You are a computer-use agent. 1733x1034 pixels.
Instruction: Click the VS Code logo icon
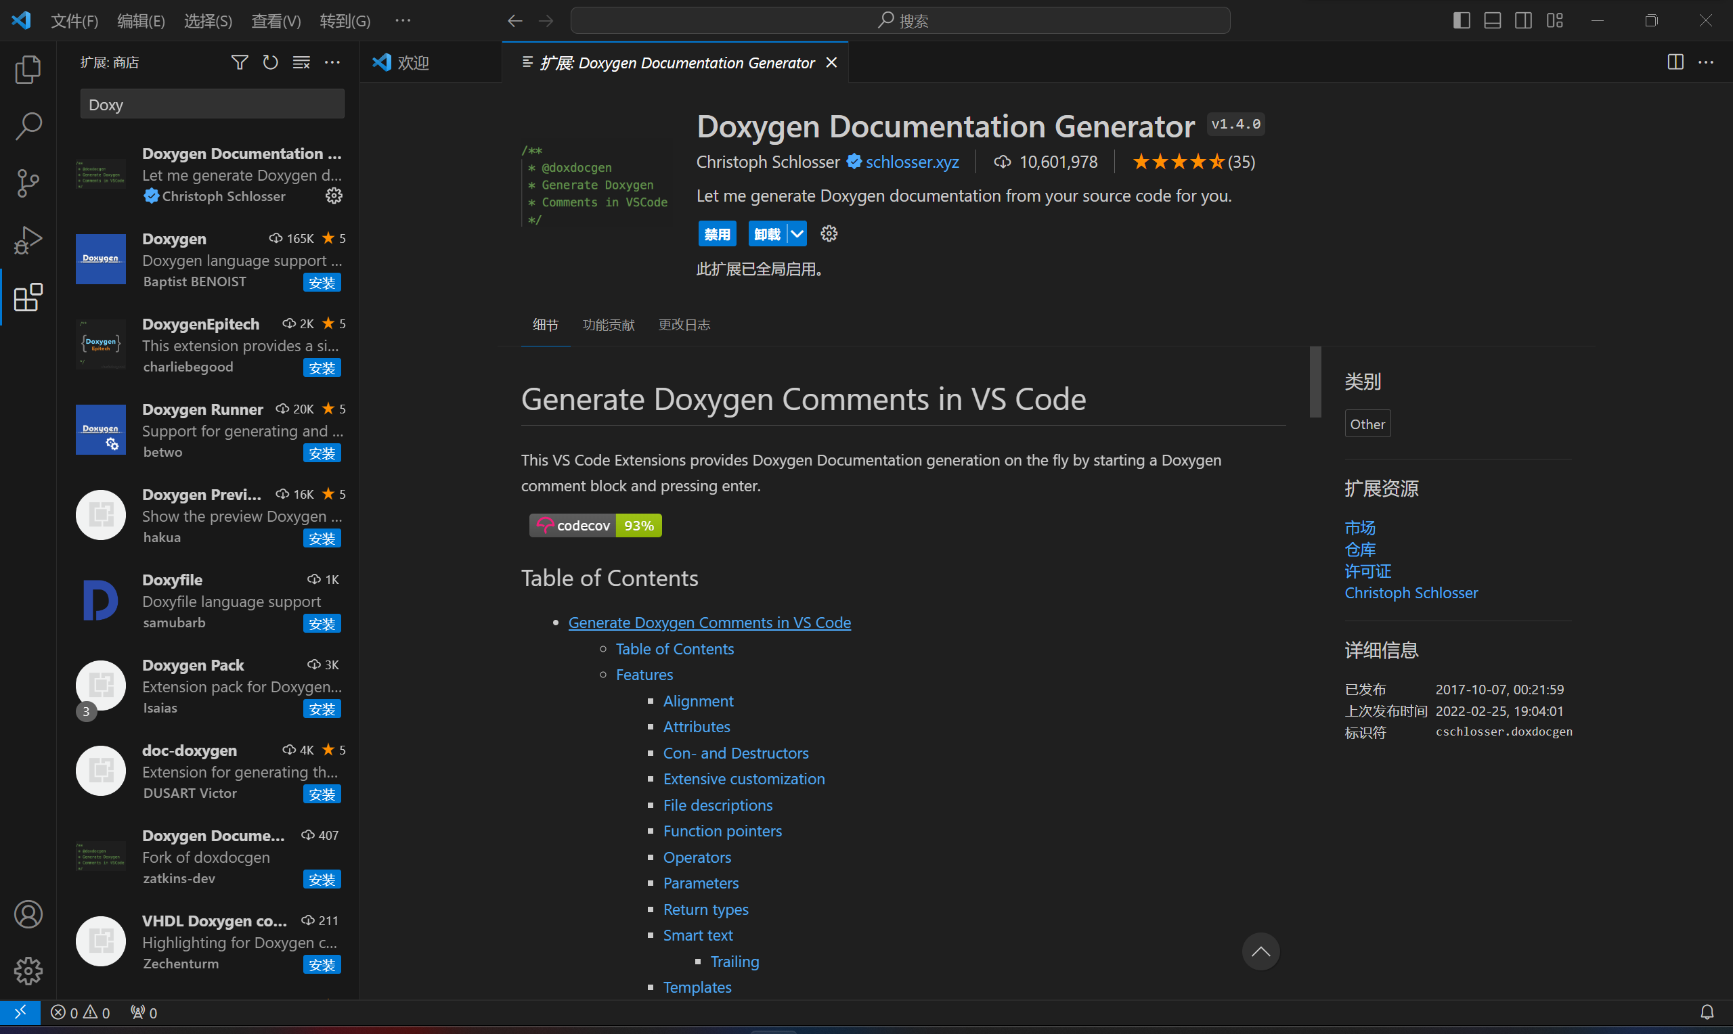[x=22, y=20]
